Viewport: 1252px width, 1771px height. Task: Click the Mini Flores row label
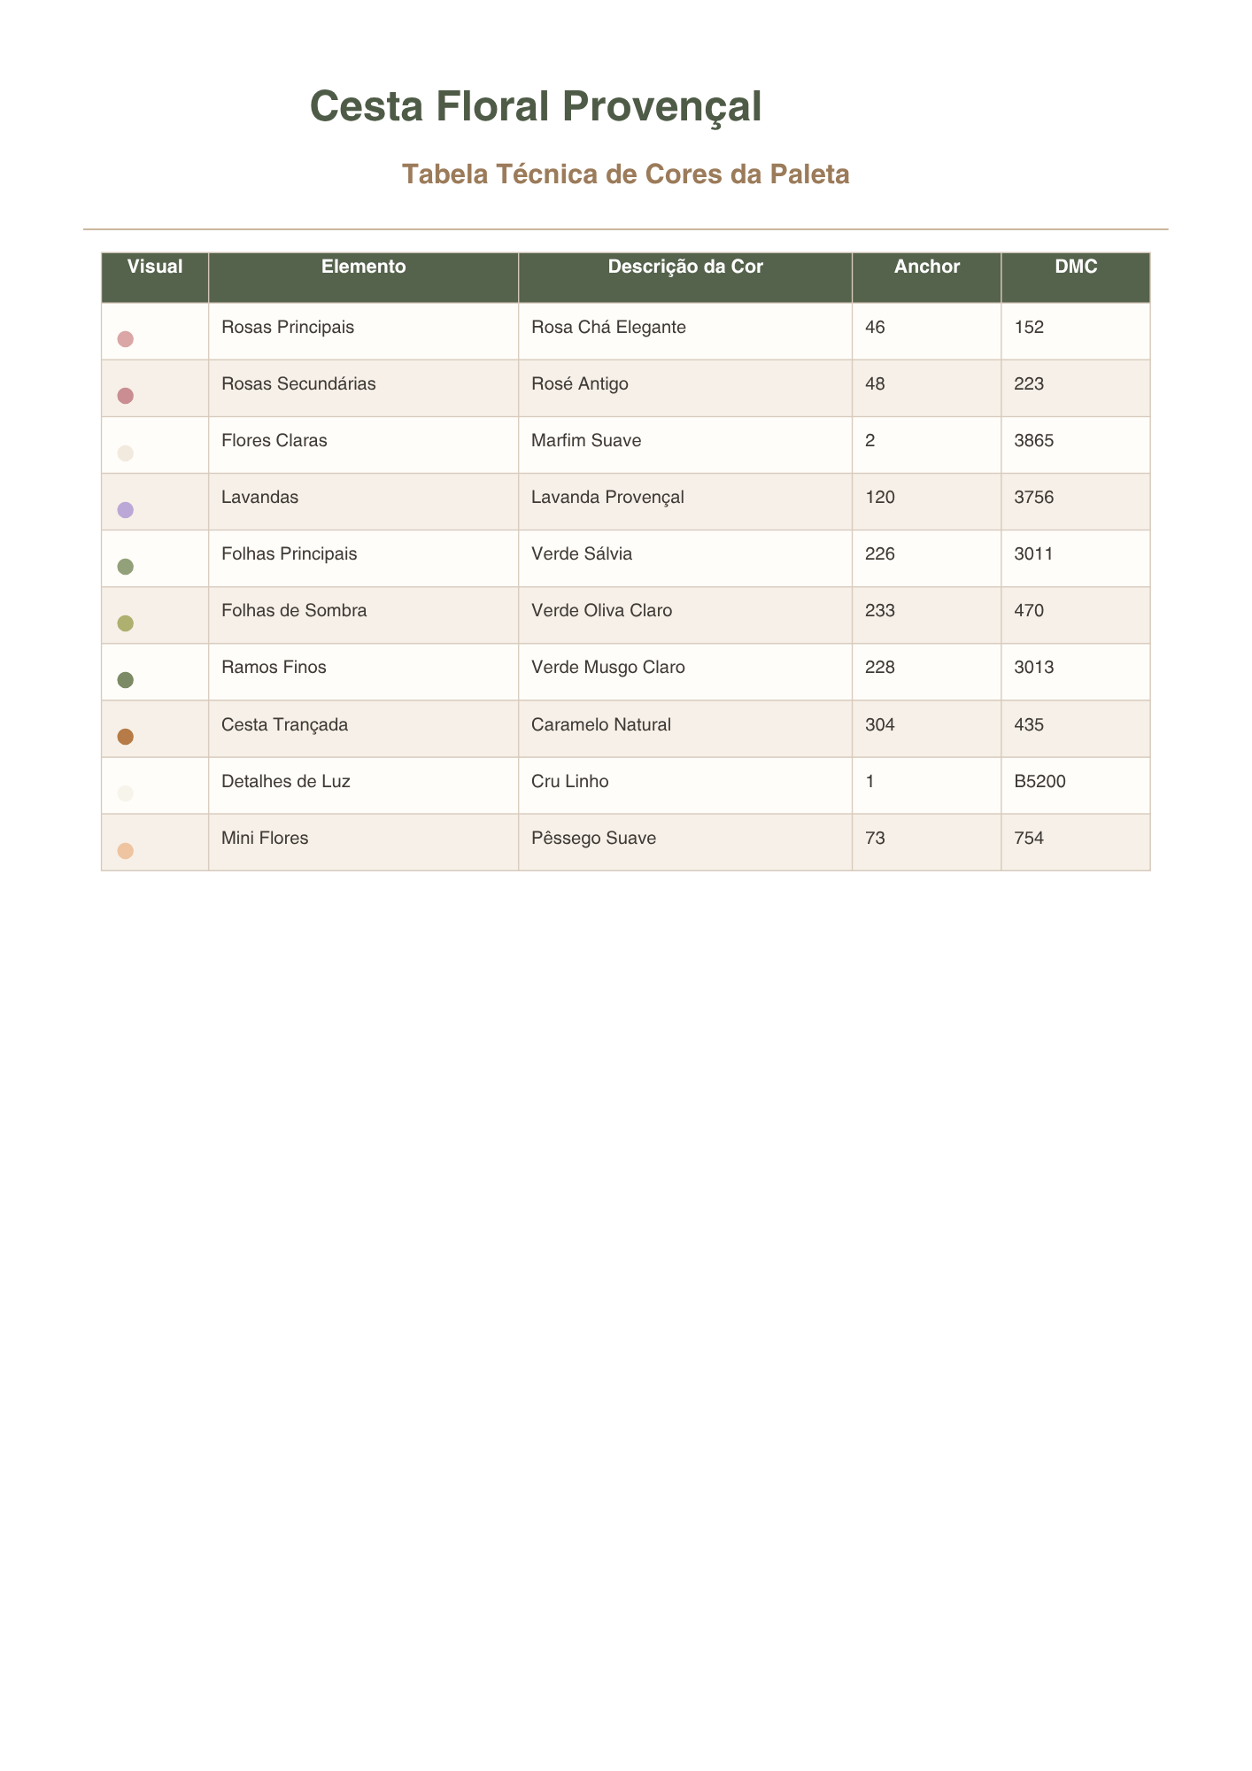(265, 838)
